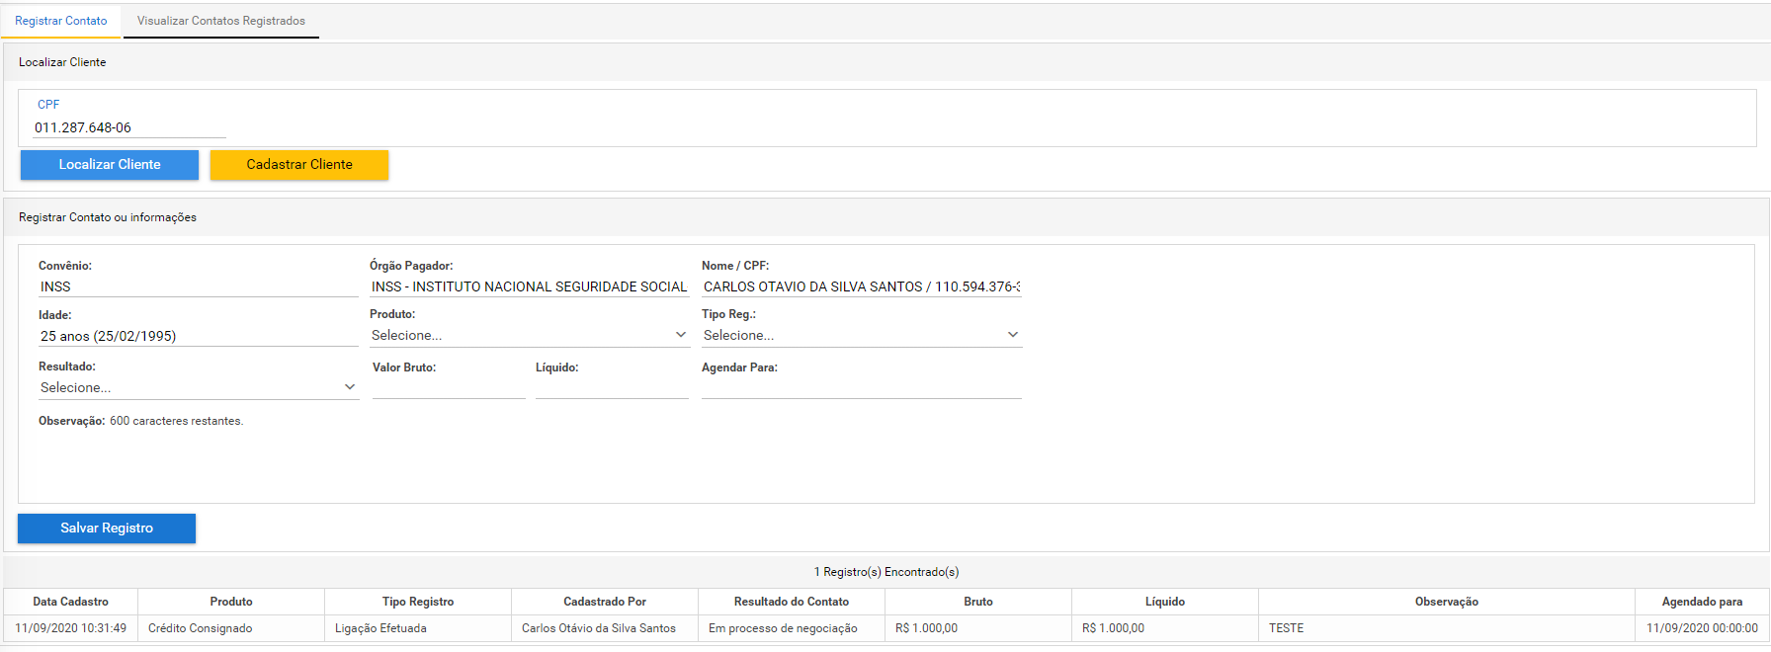Click the Resultado do Contato column header
The height and width of the screenshot is (652, 1771).
[x=792, y=602]
